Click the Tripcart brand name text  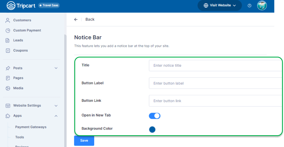(x=26, y=6)
